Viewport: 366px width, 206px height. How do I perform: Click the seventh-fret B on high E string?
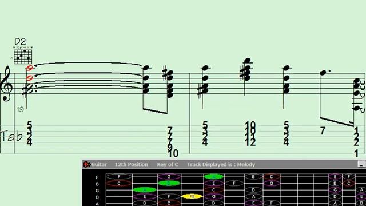(x=253, y=177)
